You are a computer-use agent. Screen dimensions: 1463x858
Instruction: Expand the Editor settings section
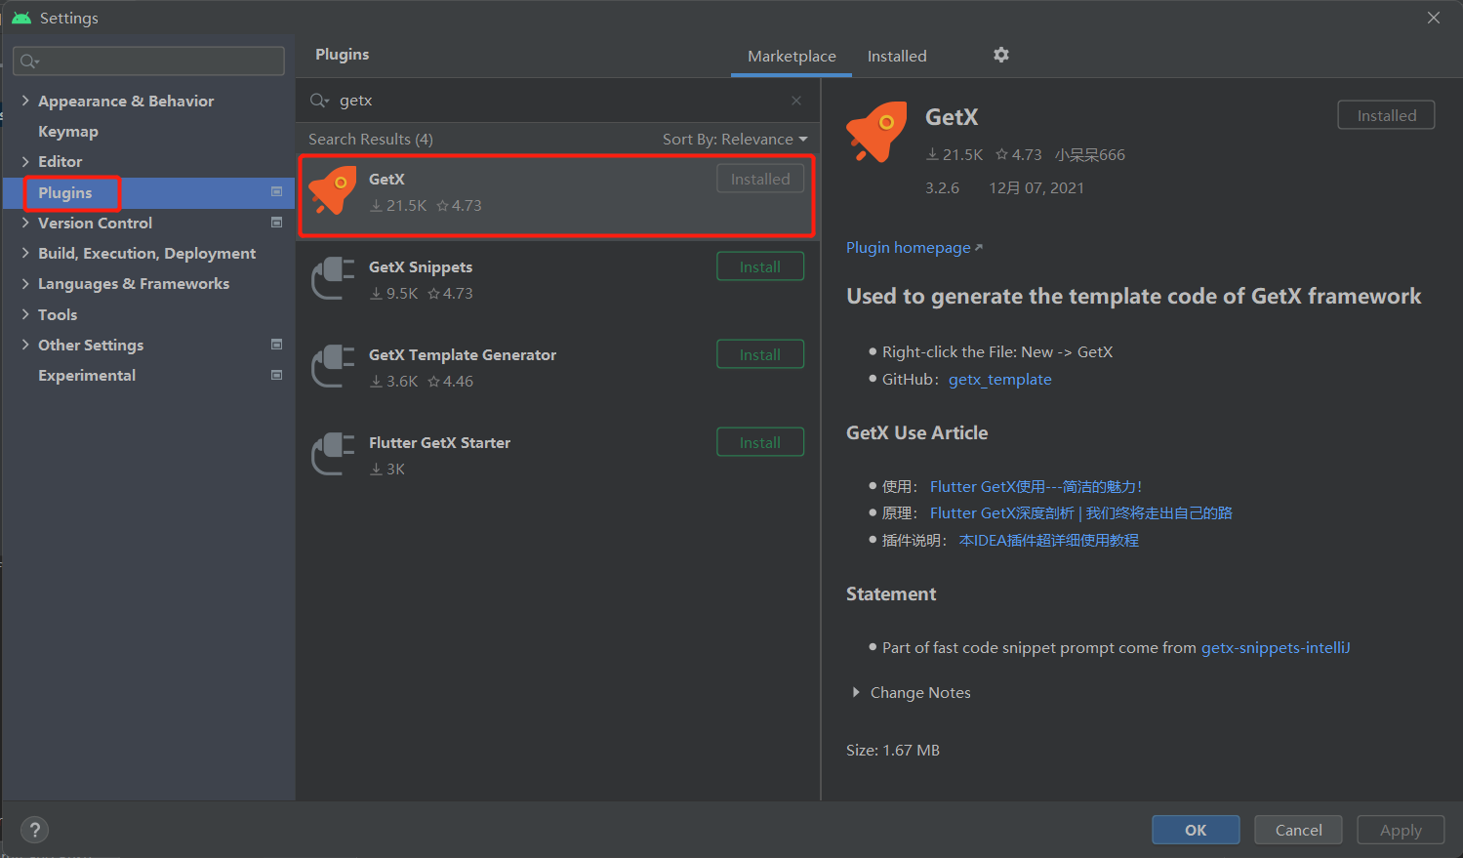coord(25,161)
